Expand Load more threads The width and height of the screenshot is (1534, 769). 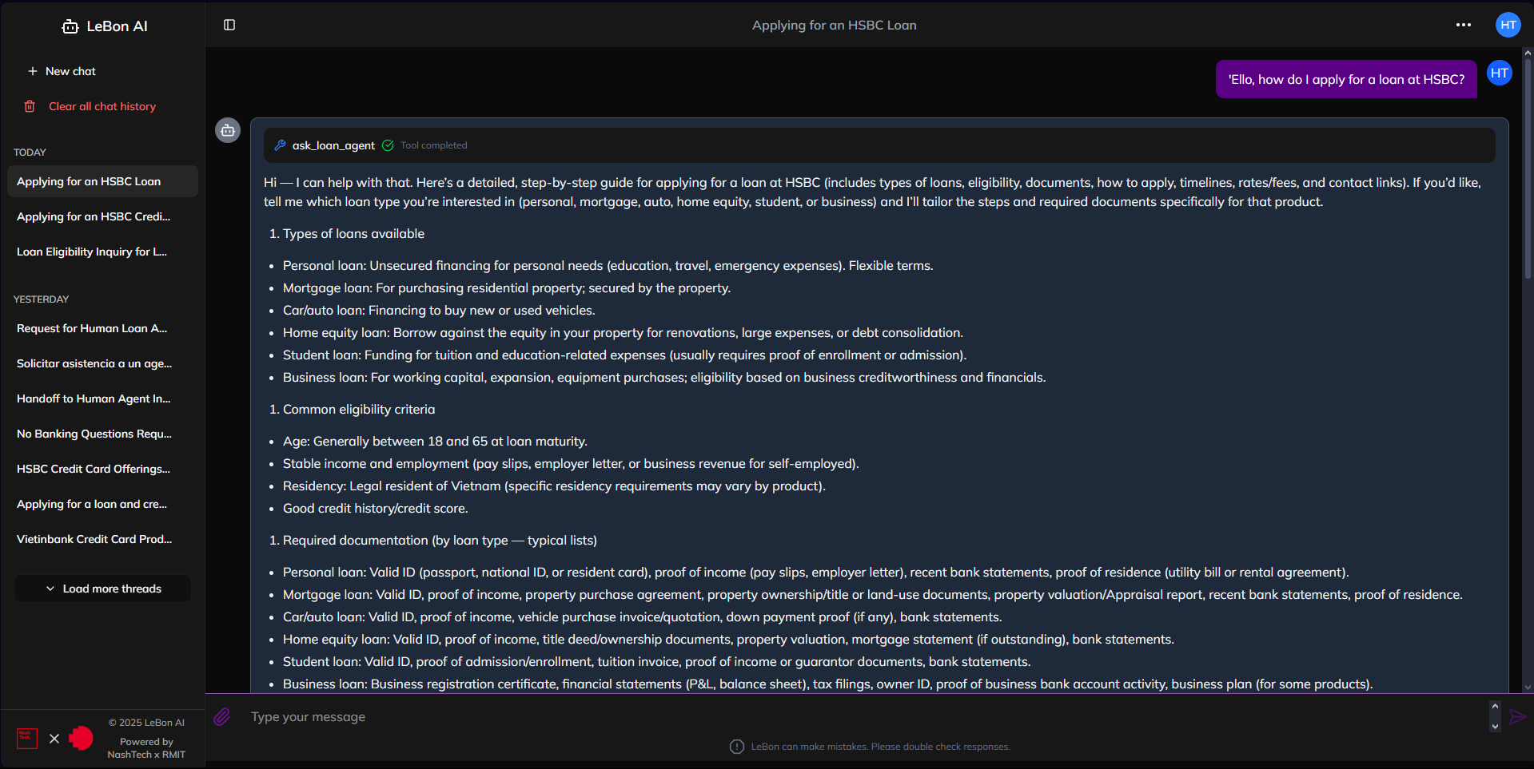tap(103, 589)
